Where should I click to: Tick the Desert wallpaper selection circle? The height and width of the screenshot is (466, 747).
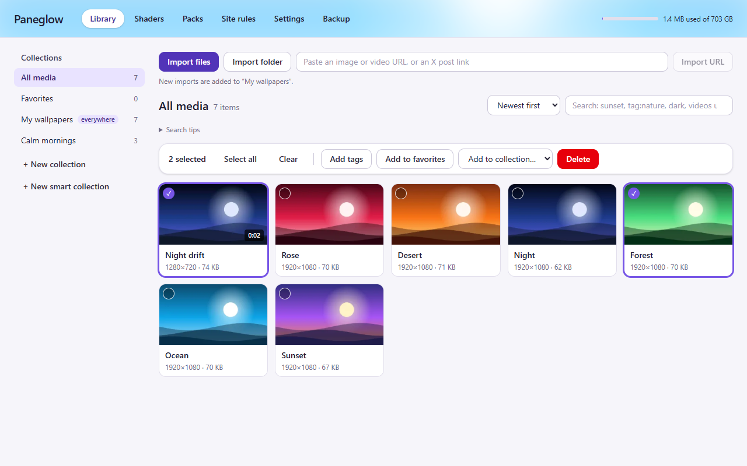[401, 193]
